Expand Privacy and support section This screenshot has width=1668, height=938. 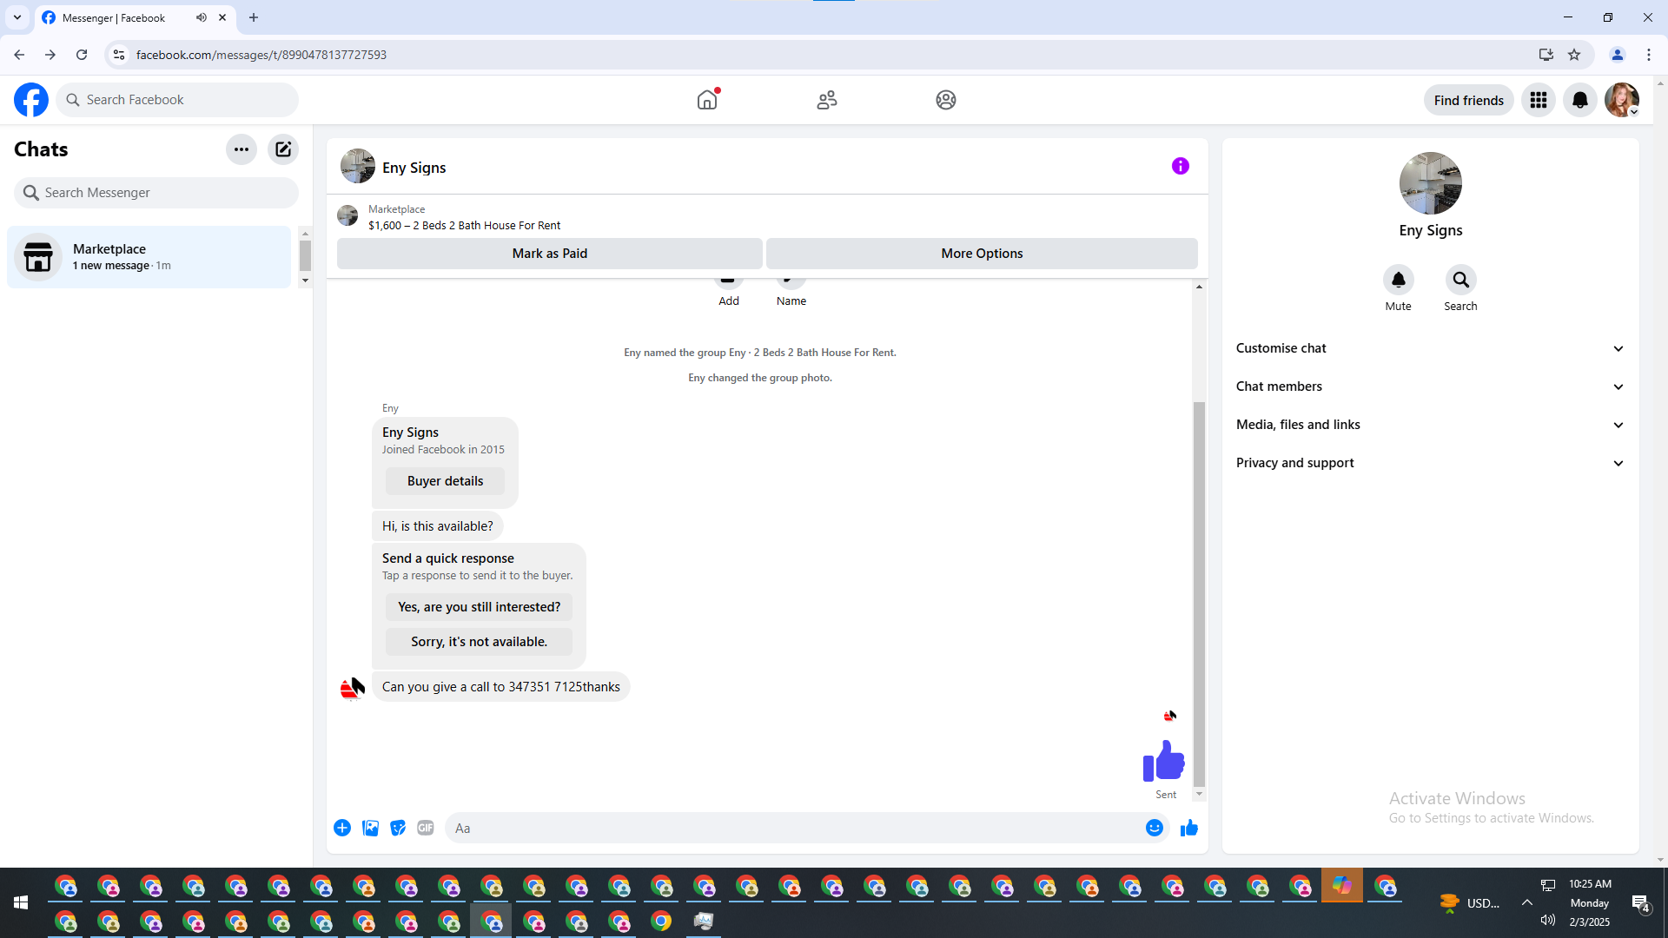click(x=1431, y=463)
